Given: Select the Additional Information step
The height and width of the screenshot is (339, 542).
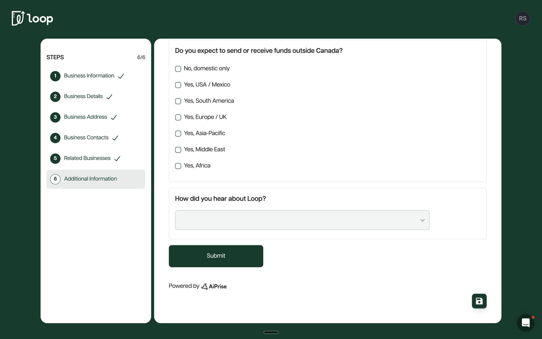Looking at the screenshot, I should [96, 179].
